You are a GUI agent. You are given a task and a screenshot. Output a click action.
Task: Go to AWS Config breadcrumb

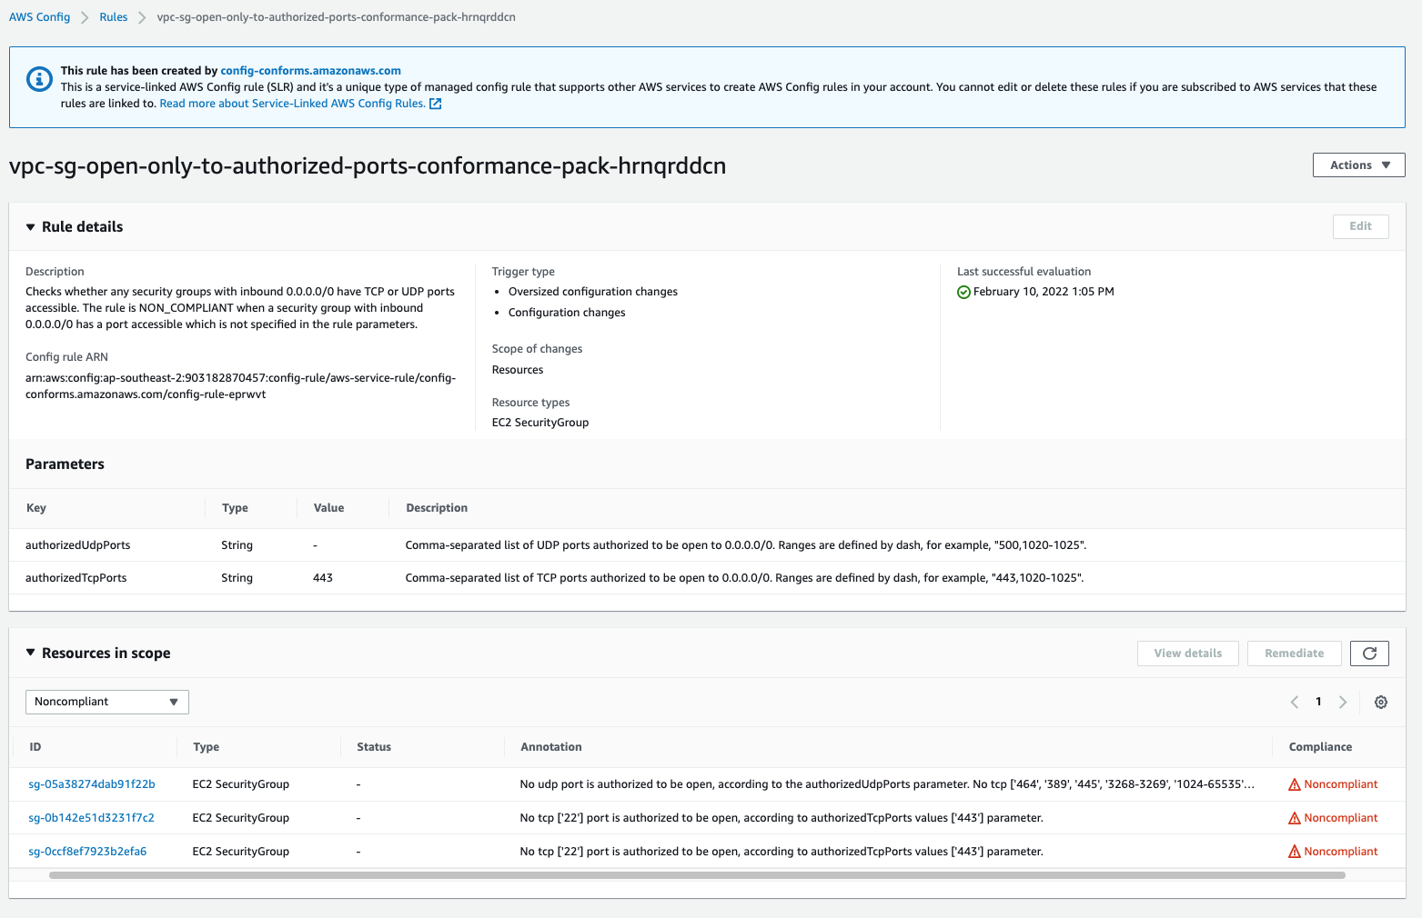click(x=40, y=17)
